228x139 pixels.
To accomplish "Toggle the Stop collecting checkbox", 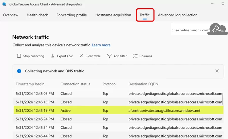I will 19,56.
